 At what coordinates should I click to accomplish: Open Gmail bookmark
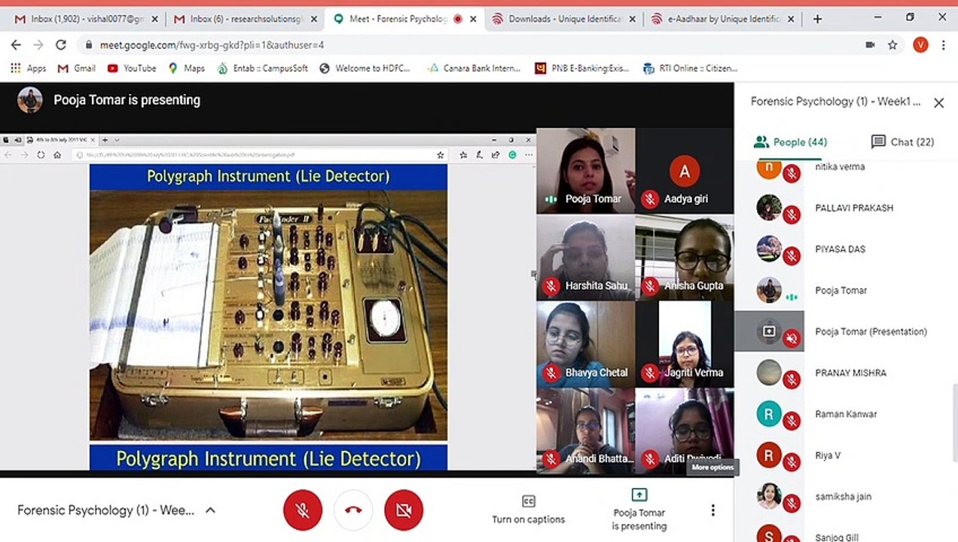point(76,69)
